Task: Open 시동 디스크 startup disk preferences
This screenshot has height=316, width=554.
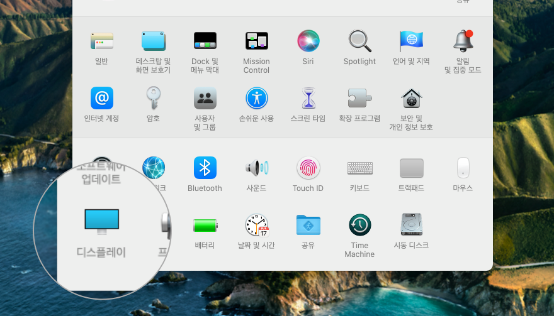Action: (x=411, y=224)
